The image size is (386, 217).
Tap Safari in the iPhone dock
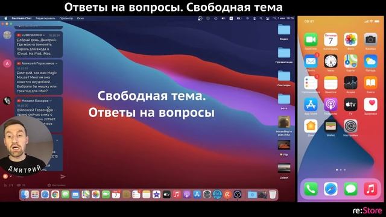tap(331, 189)
